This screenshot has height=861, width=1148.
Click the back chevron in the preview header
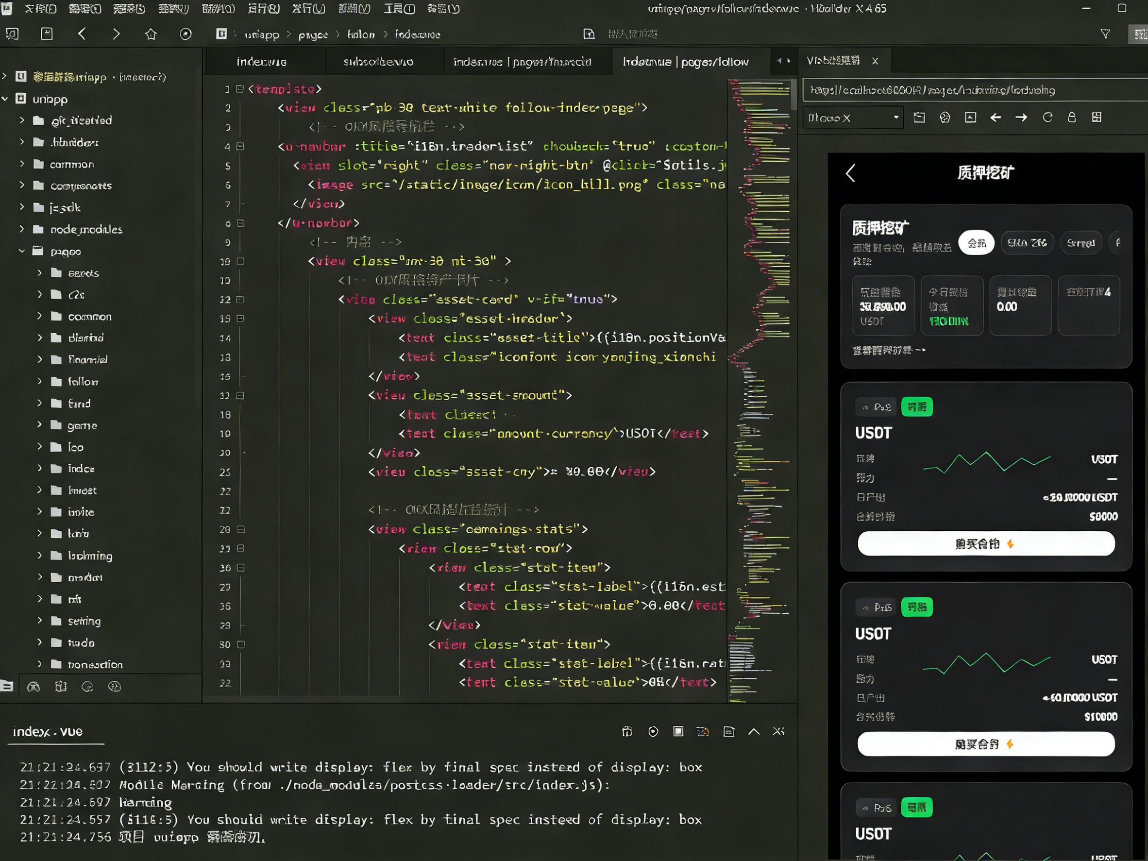(x=850, y=173)
